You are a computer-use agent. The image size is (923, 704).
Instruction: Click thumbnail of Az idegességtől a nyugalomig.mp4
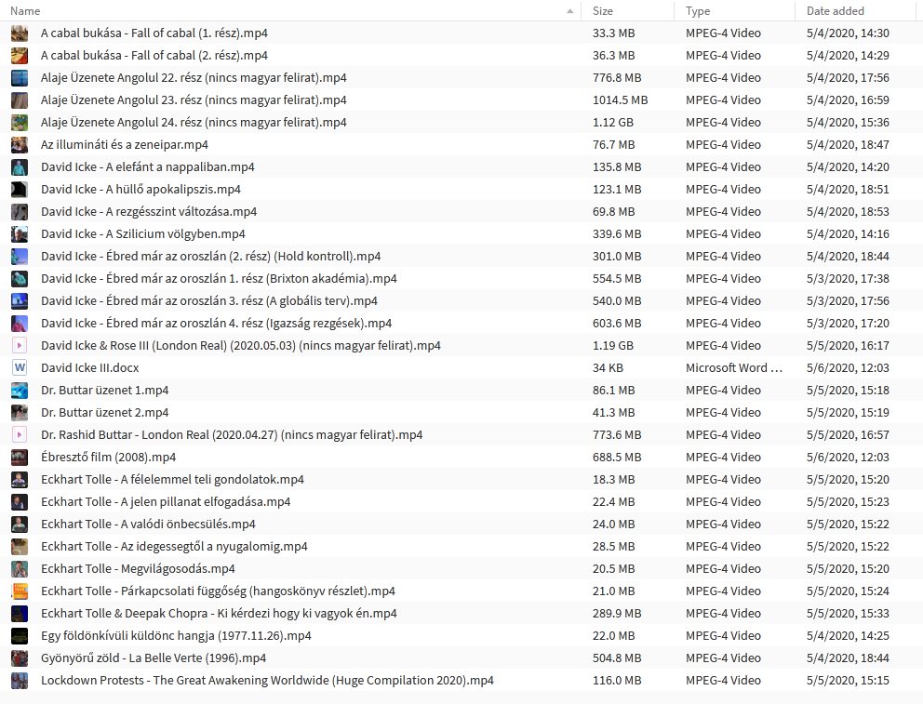coord(20,547)
